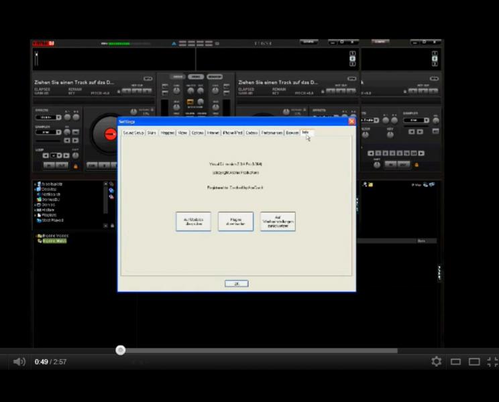
Task: Expand the Arbeitsplatz tree node
Action: (x=36, y=184)
